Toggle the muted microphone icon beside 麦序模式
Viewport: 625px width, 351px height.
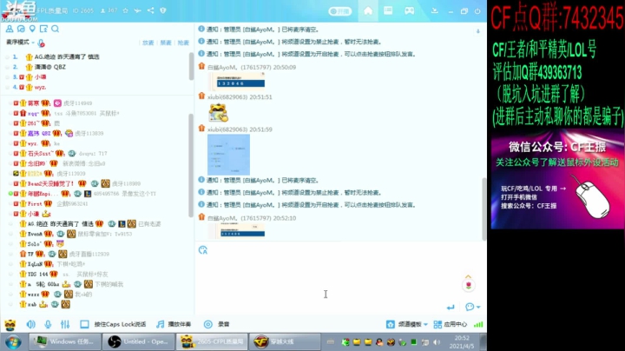[x=41, y=43]
